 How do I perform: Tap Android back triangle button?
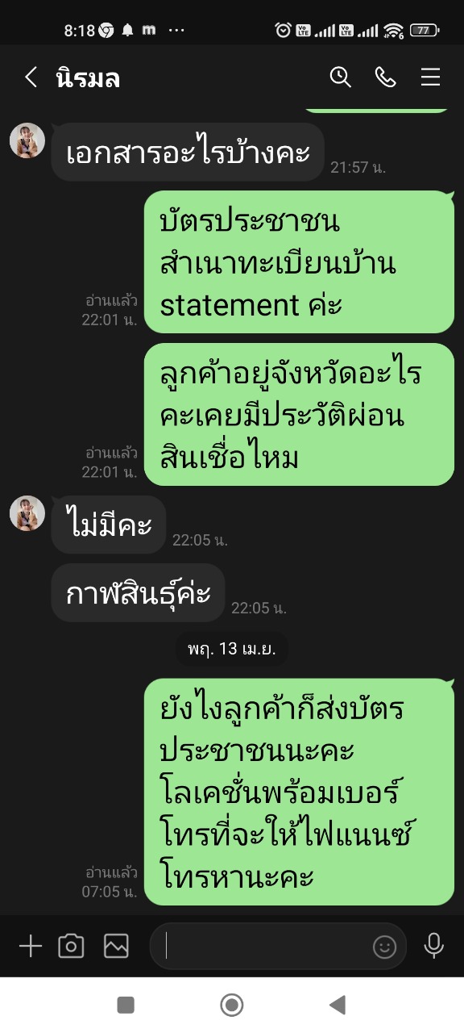click(x=338, y=1005)
